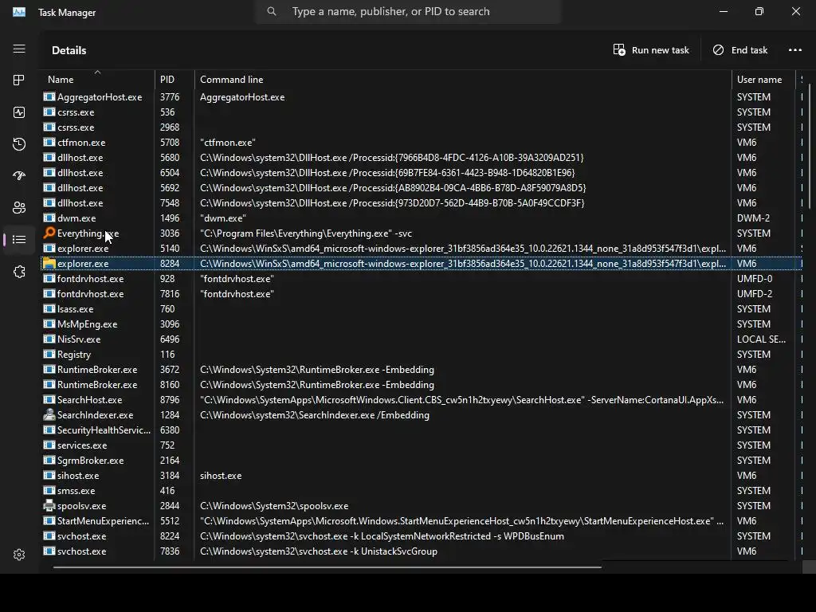Click the Everything.exe -svc command line
This screenshot has height=612, width=816.
pos(306,233)
